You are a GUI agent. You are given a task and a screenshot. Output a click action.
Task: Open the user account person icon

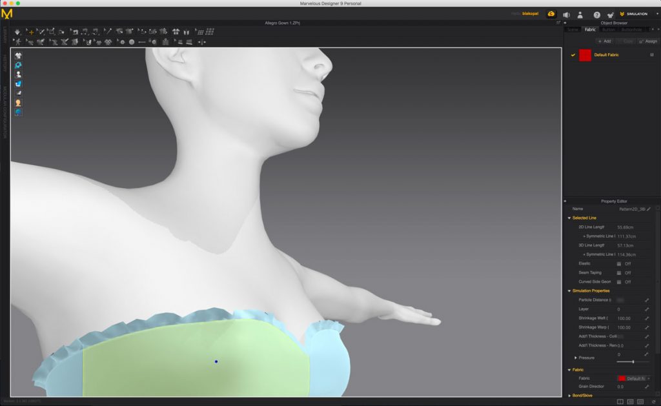(x=580, y=15)
